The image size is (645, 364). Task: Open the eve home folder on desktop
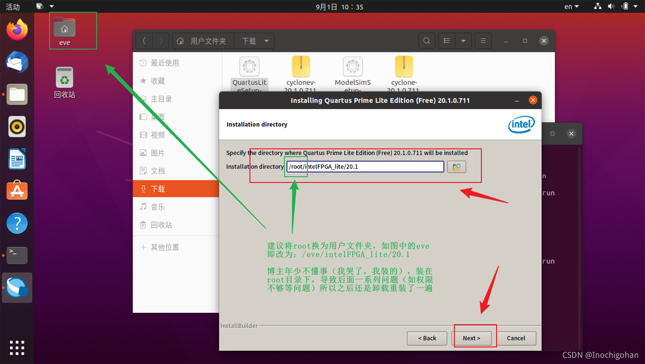pyautogui.click(x=64, y=31)
